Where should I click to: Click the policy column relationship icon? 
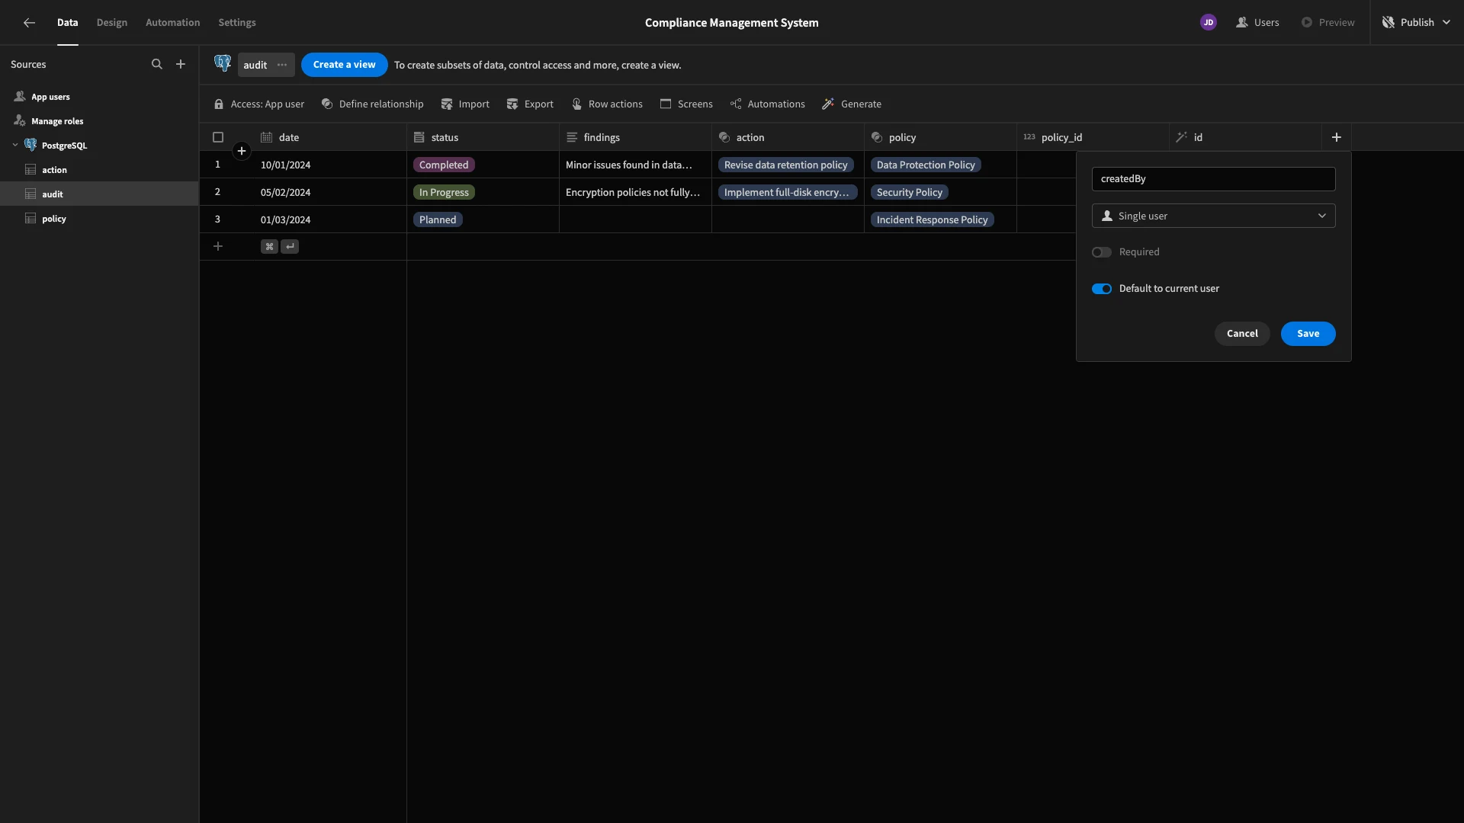876,137
